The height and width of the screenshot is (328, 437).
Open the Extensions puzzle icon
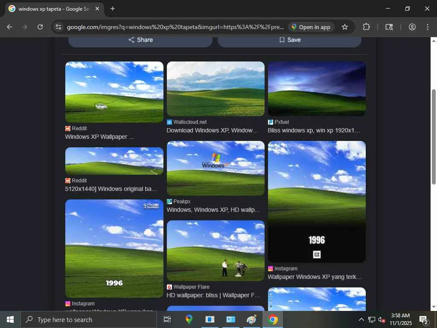[x=366, y=27]
